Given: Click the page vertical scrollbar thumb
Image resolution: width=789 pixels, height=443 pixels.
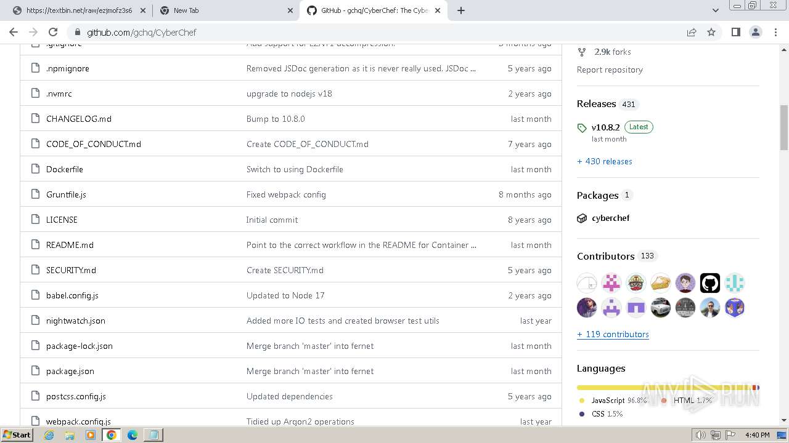Looking at the screenshot, I should [784, 127].
